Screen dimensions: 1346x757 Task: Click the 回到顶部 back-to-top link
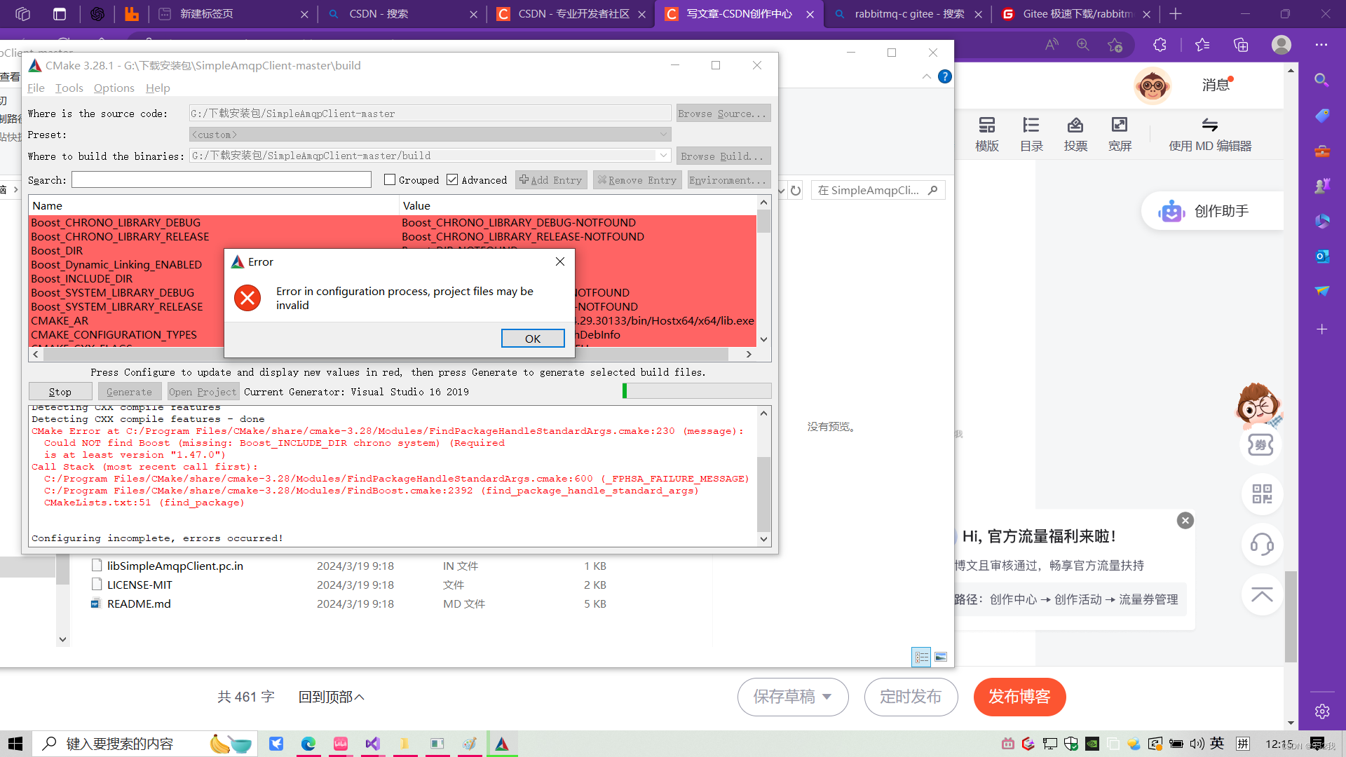pos(331,697)
